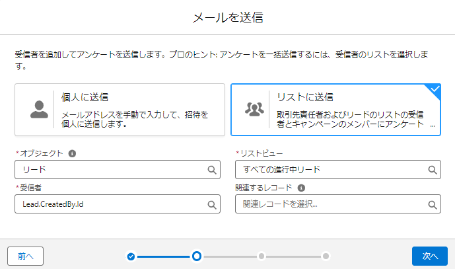Click the single person icon
This screenshot has width=455, height=269.
click(39, 110)
